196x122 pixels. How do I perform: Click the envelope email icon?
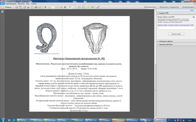(40, 7)
